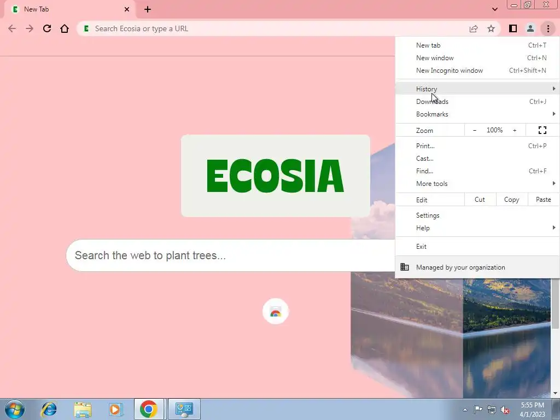
Task: Launch Internet Explorer from taskbar
Action: 49,409
